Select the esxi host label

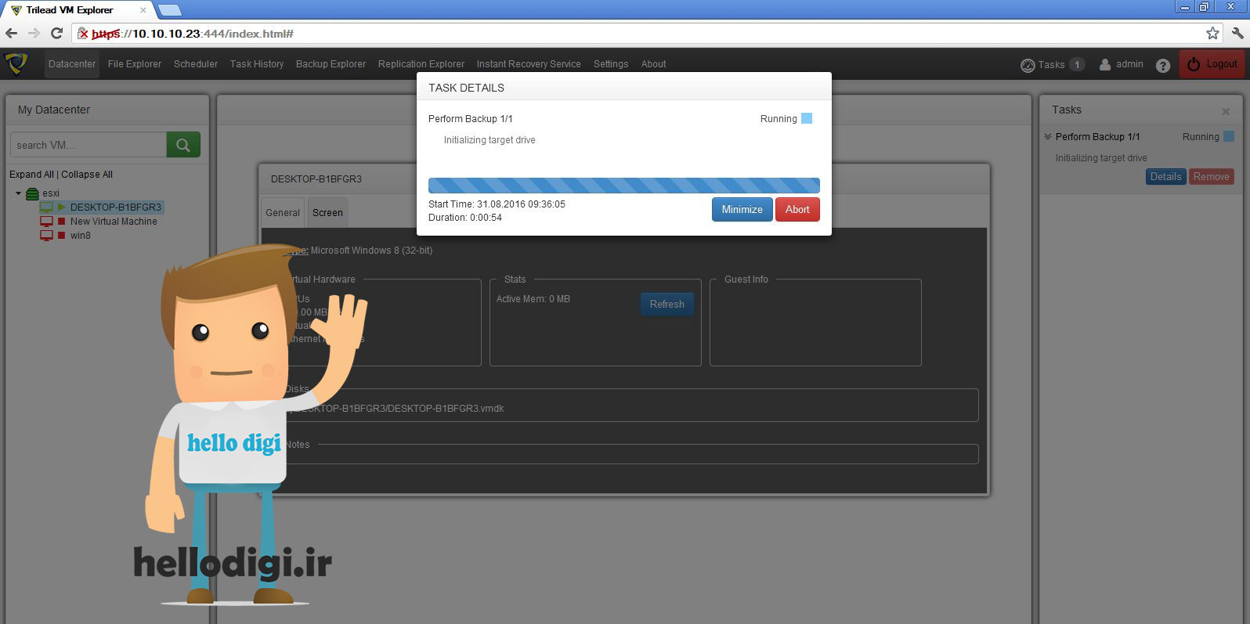click(x=51, y=193)
